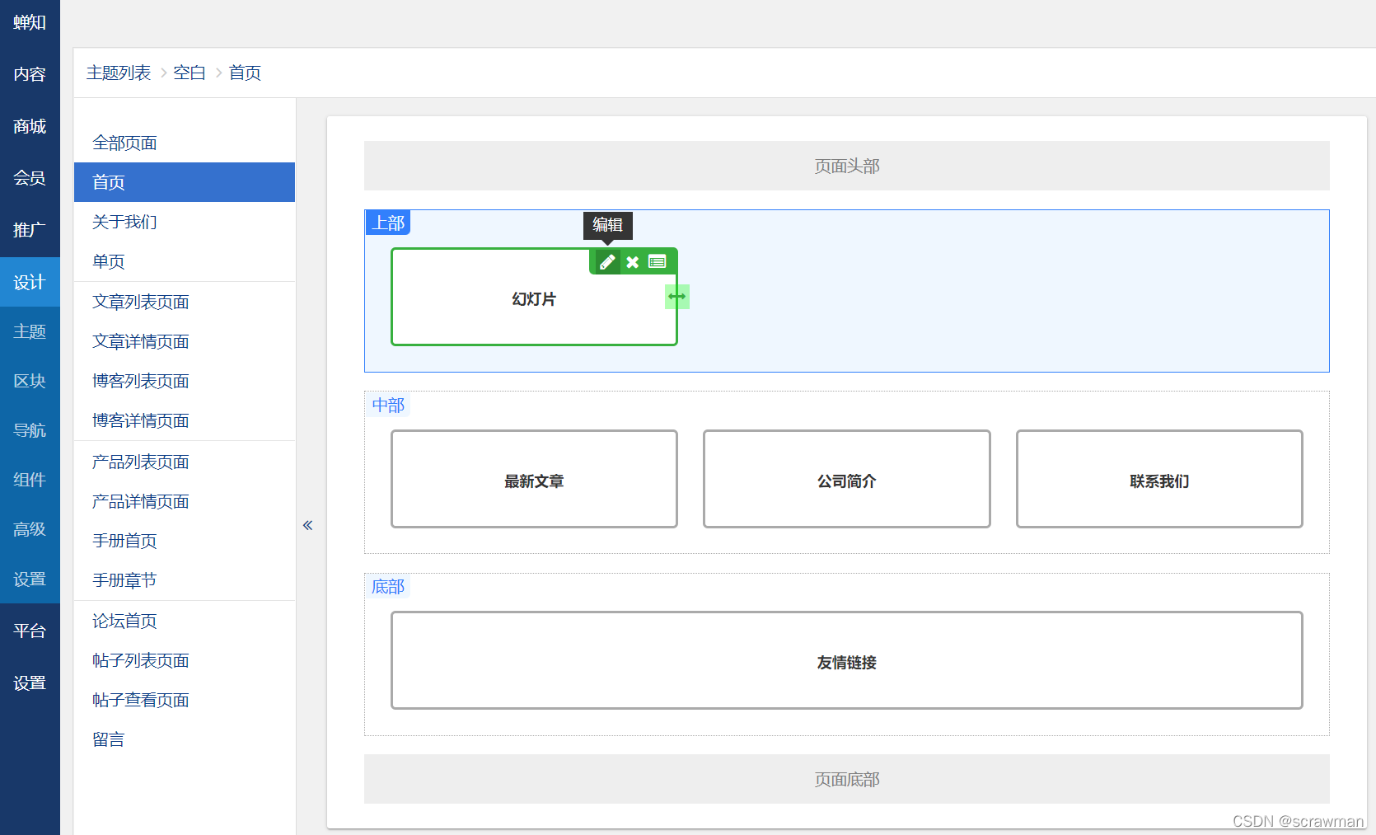The image size is (1376, 835).
Task: Select 帖子列表页面
Action: pyautogui.click(x=185, y=660)
